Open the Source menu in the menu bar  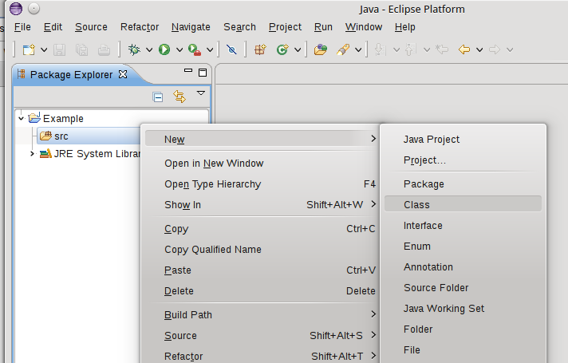coord(91,27)
